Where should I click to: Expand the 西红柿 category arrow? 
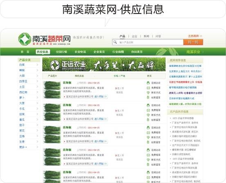pyautogui.click(x=37, y=92)
